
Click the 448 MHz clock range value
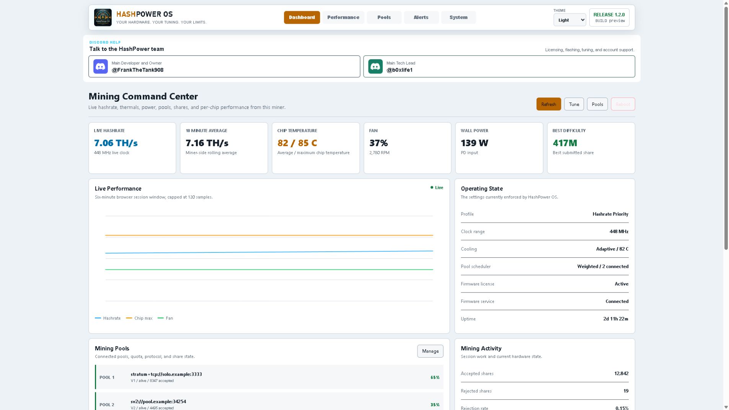pos(619,232)
